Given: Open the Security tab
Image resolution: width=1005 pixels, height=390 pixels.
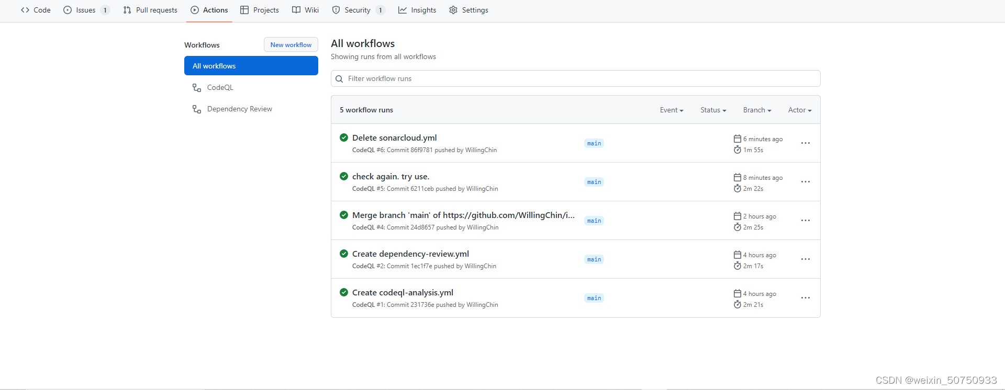Looking at the screenshot, I should pyautogui.click(x=359, y=10).
